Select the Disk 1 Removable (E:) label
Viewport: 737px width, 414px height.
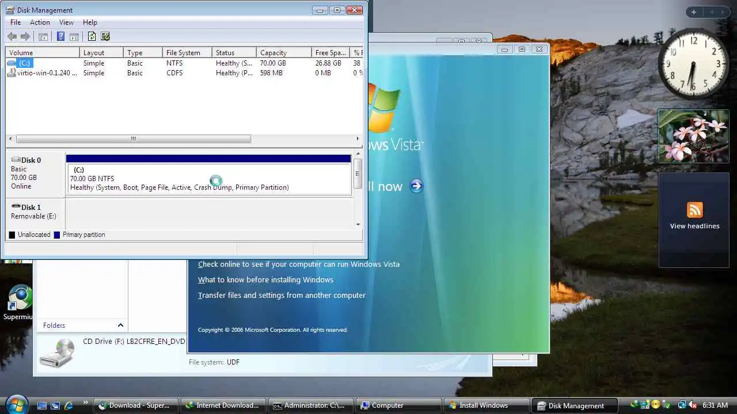36,212
